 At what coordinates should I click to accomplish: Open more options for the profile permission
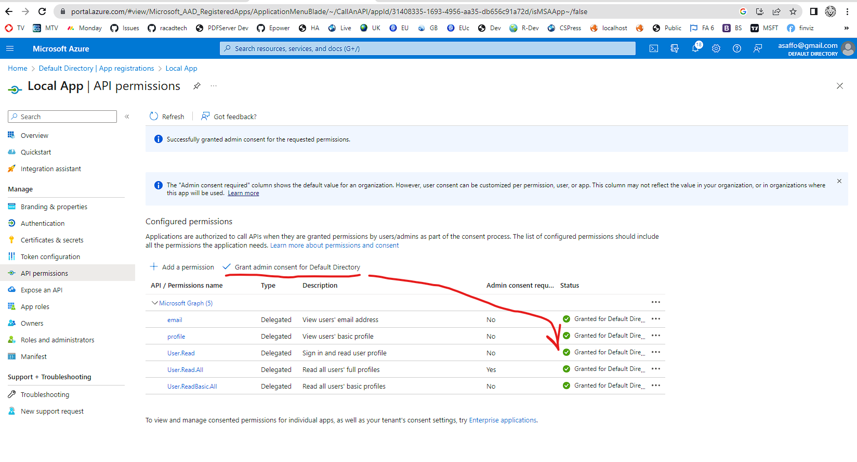656,336
